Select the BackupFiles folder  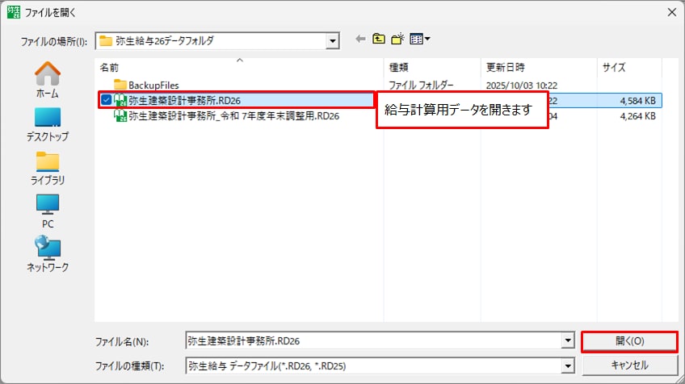tap(153, 85)
